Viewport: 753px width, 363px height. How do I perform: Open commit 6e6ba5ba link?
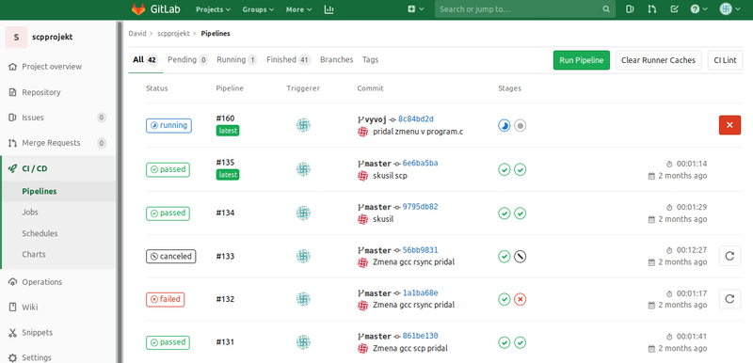coord(420,163)
